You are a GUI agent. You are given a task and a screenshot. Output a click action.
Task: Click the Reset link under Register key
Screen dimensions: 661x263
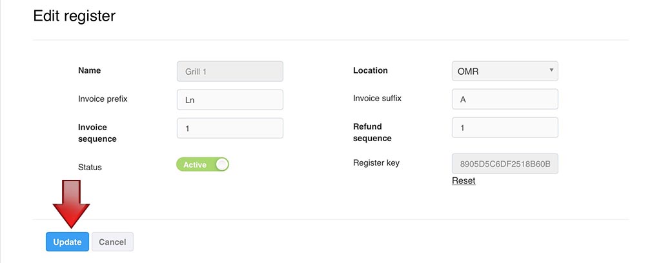463,180
